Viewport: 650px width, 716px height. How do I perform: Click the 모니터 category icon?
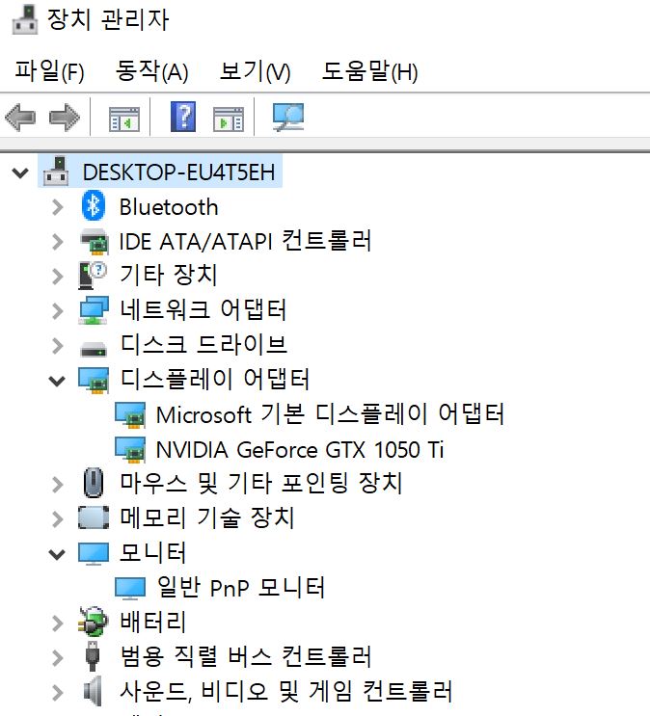pyautogui.click(x=94, y=553)
